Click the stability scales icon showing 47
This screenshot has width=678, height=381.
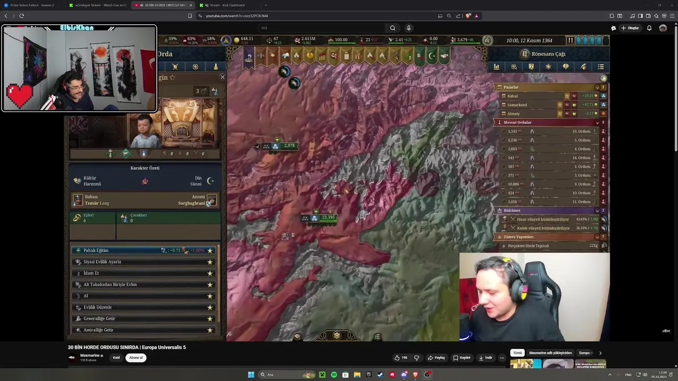[x=269, y=40]
